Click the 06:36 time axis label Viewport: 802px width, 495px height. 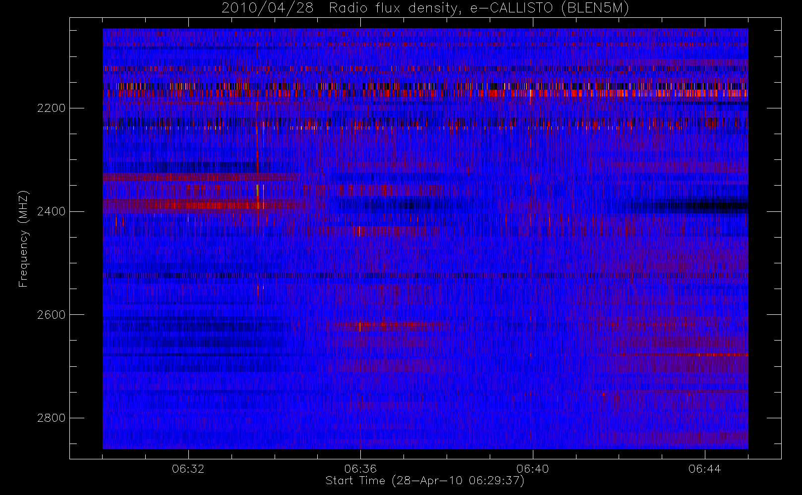(x=360, y=469)
